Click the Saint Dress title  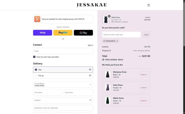118,85
